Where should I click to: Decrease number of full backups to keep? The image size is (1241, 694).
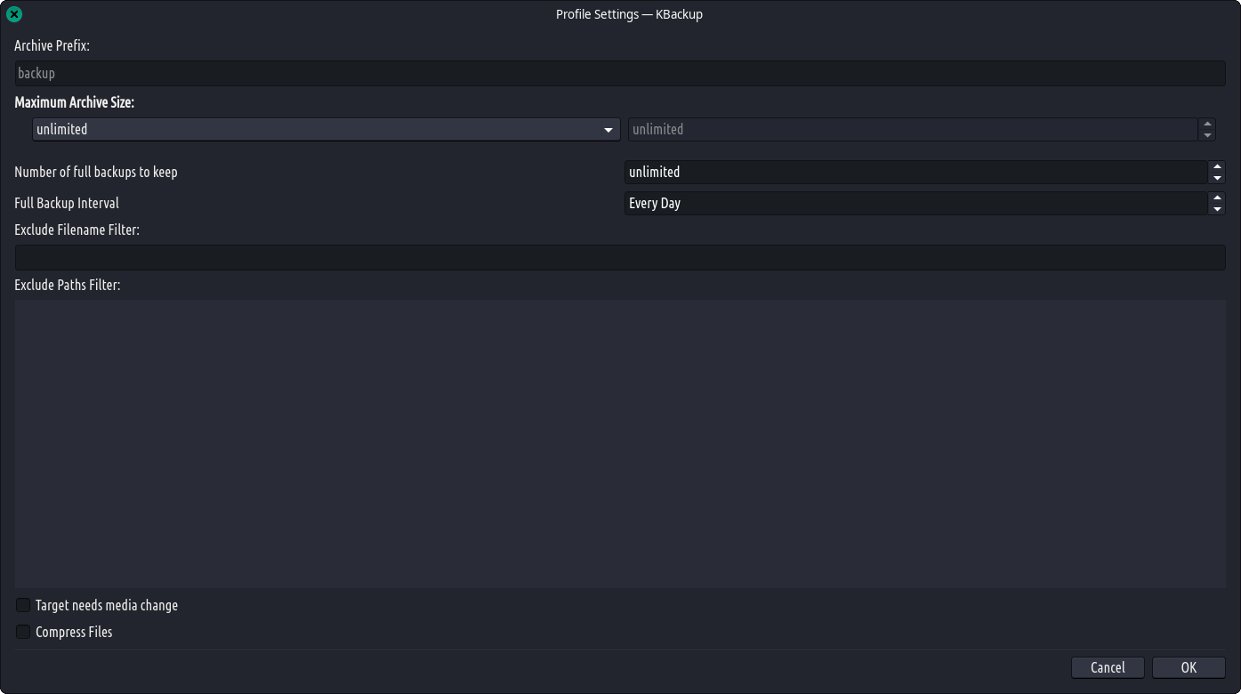coord(1217,178)
